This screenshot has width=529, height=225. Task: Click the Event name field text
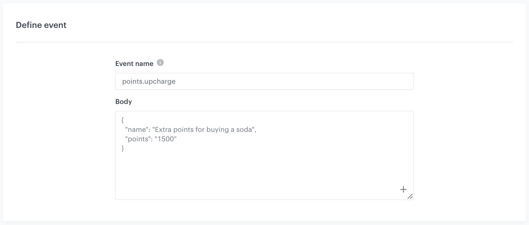click(149, 81)
